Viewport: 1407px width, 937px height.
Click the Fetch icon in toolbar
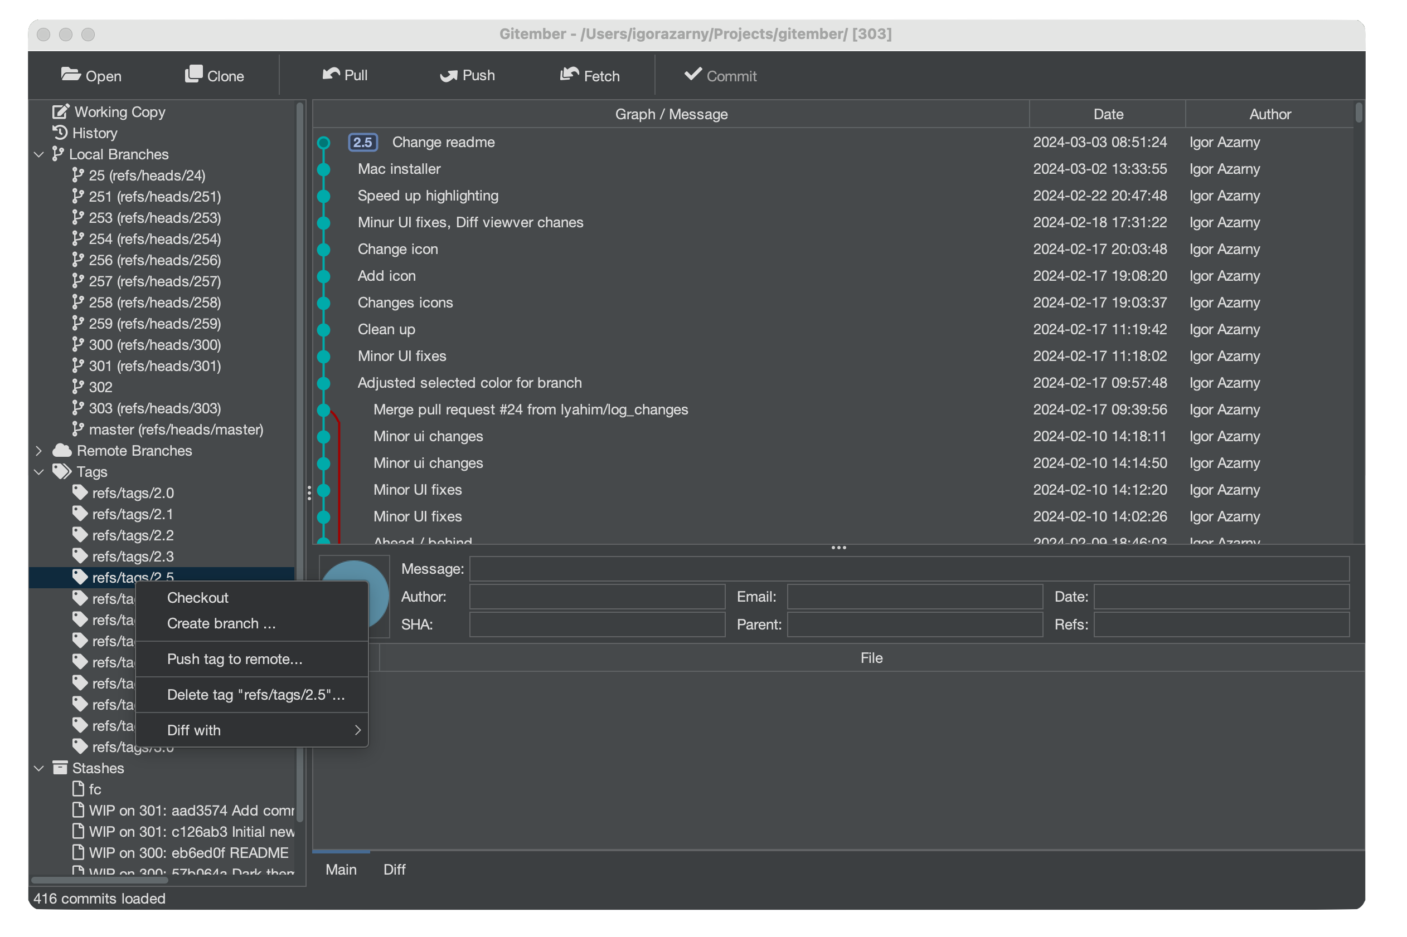point(569,75)
